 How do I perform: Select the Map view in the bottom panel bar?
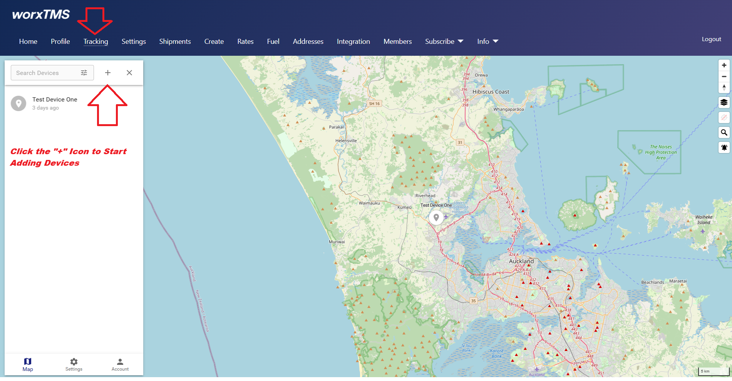[x=27, y=364]
